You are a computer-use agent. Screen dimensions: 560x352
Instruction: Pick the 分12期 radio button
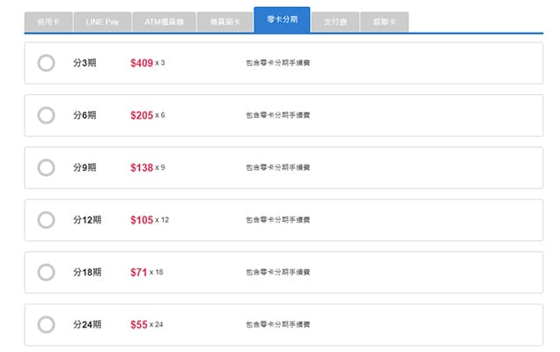(47, 220)
